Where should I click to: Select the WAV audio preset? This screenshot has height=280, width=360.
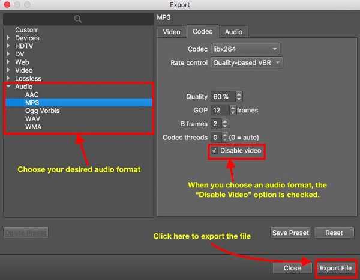click(x=32, y=119)
